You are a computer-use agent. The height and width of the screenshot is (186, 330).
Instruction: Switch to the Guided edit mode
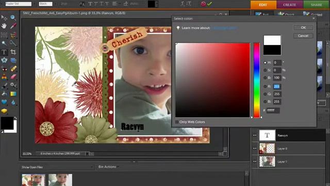[313, 14]
